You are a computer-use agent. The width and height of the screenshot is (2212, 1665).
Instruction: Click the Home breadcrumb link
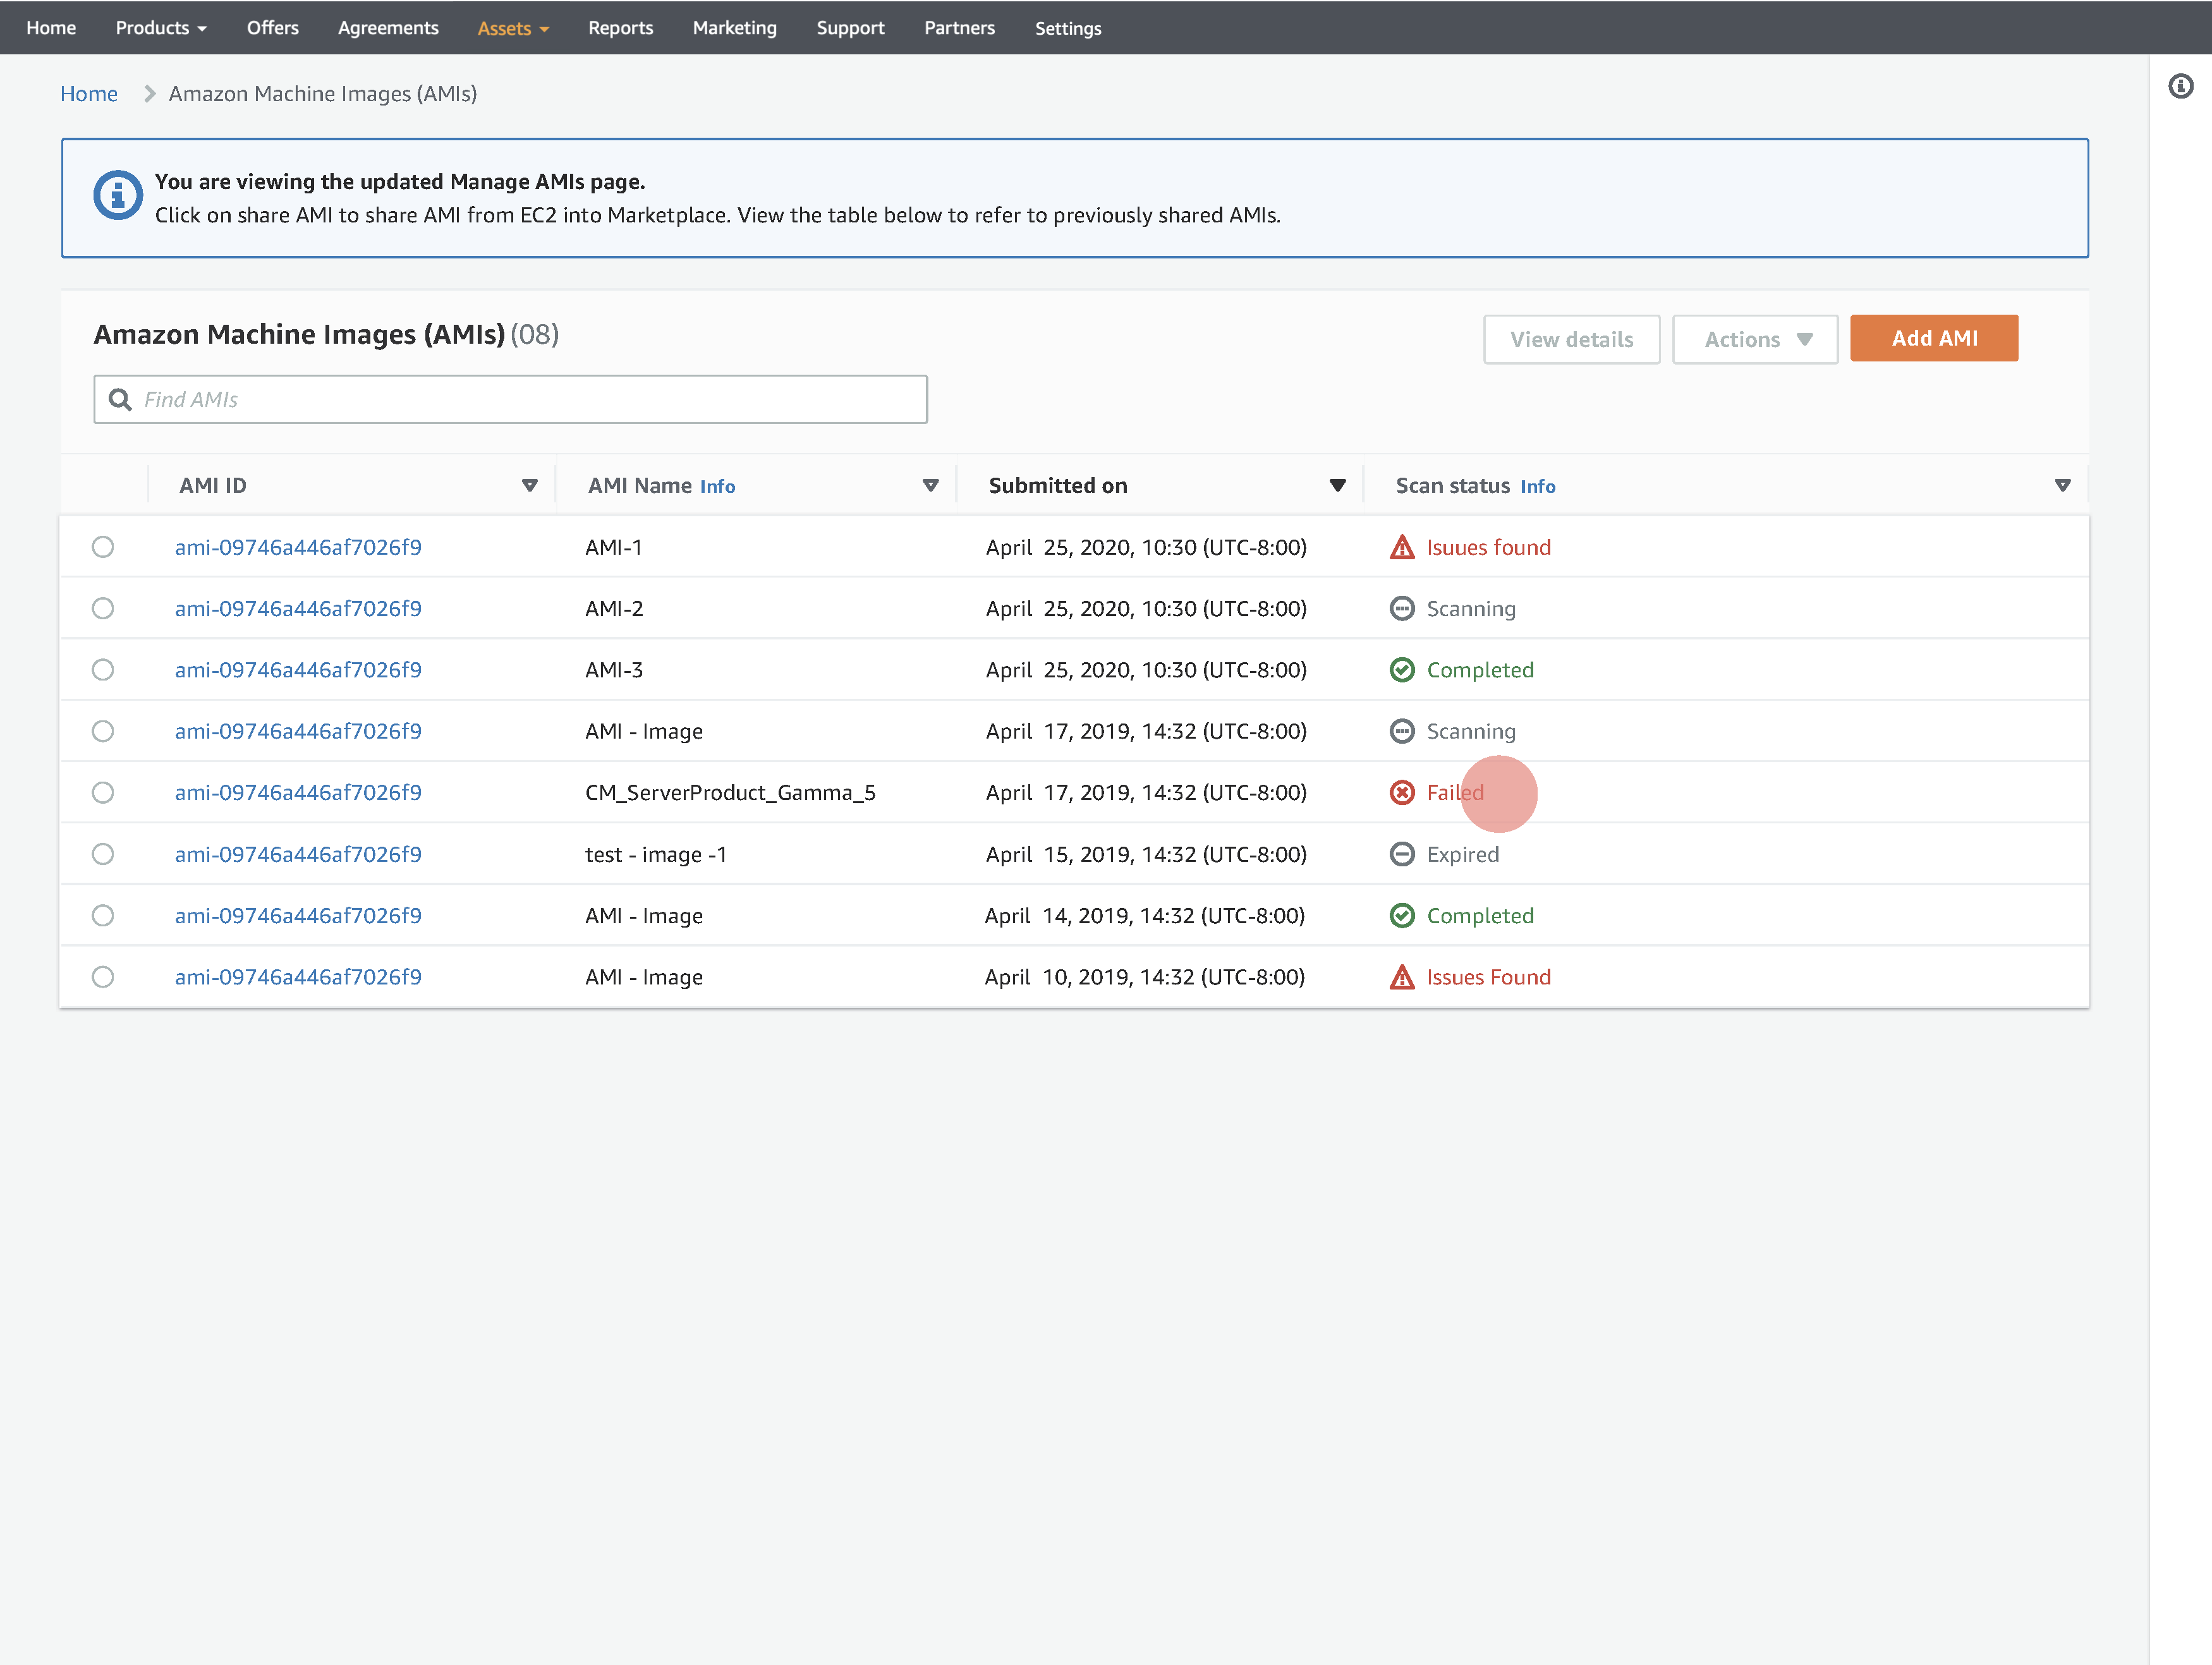pos(89,94)
